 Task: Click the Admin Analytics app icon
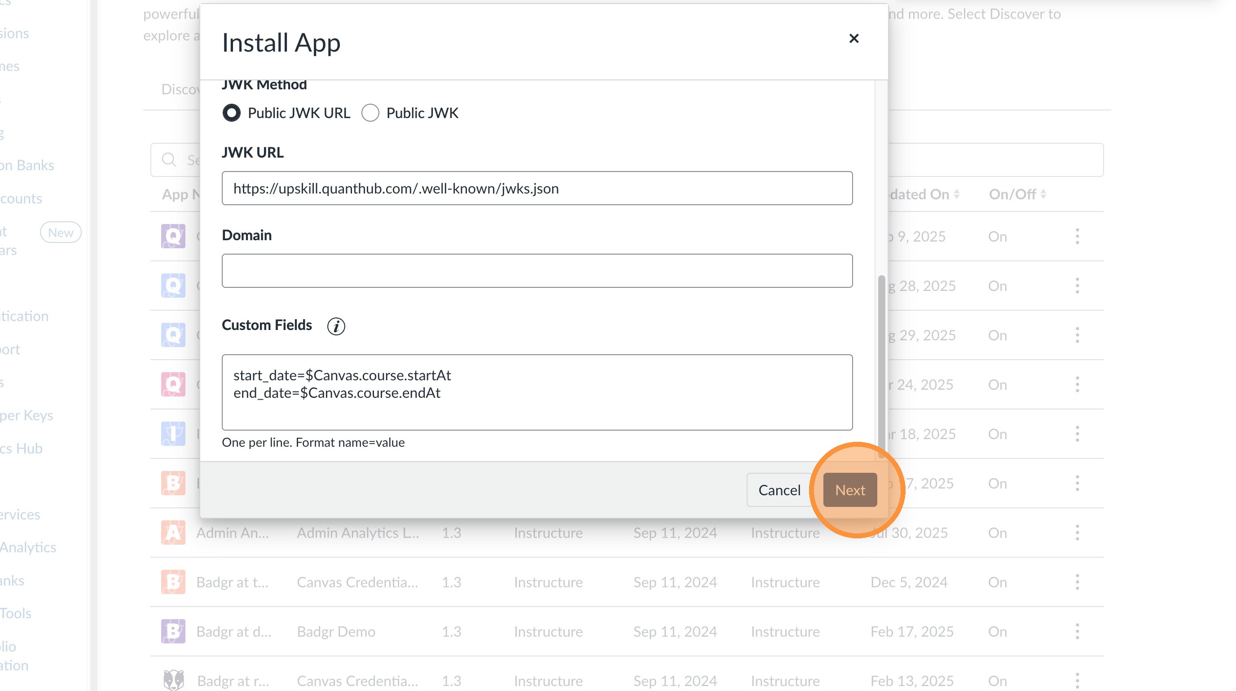tap(173, 533)
